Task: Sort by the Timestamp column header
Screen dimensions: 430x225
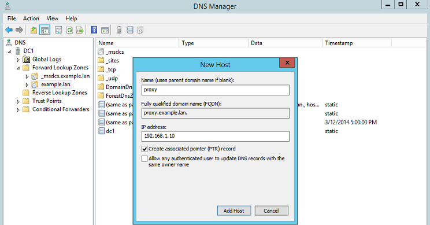Action: [x=357, y=43]
